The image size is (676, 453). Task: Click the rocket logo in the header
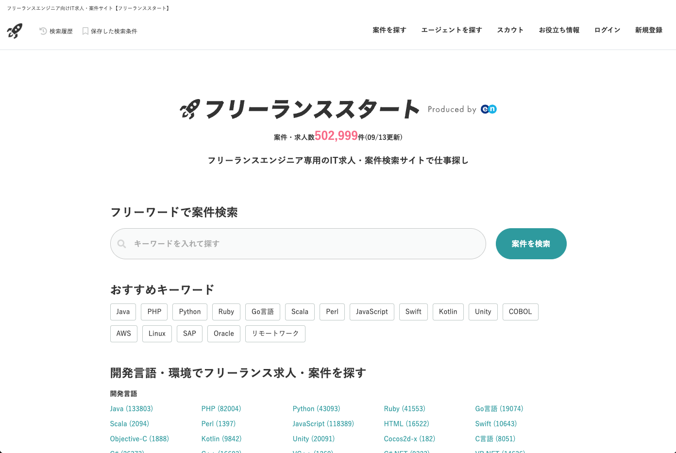coord(15,31)
